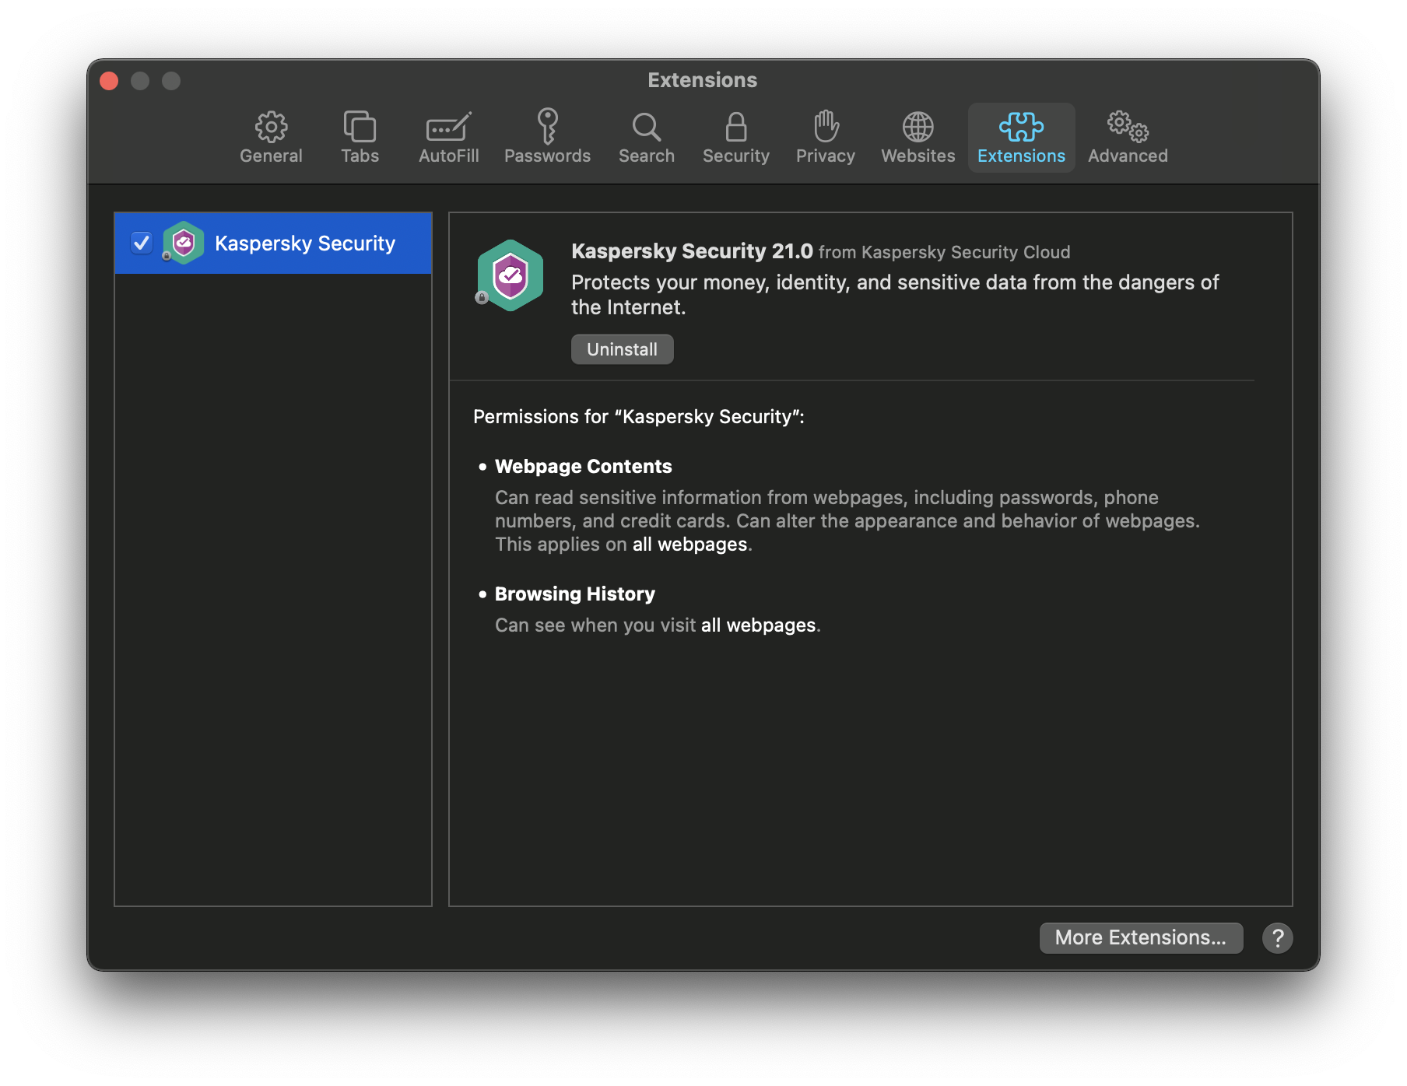
Task: Open the Advanced gears preferences pane
Action: pyautogui.click(x=1128, y=138)
